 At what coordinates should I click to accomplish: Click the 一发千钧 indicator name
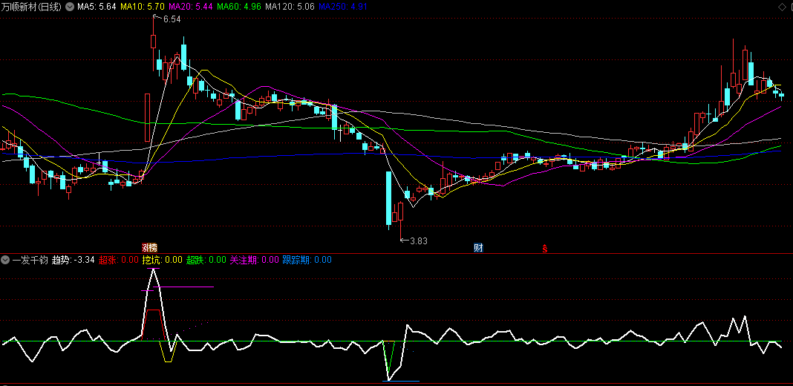click(x=30, y=260)
